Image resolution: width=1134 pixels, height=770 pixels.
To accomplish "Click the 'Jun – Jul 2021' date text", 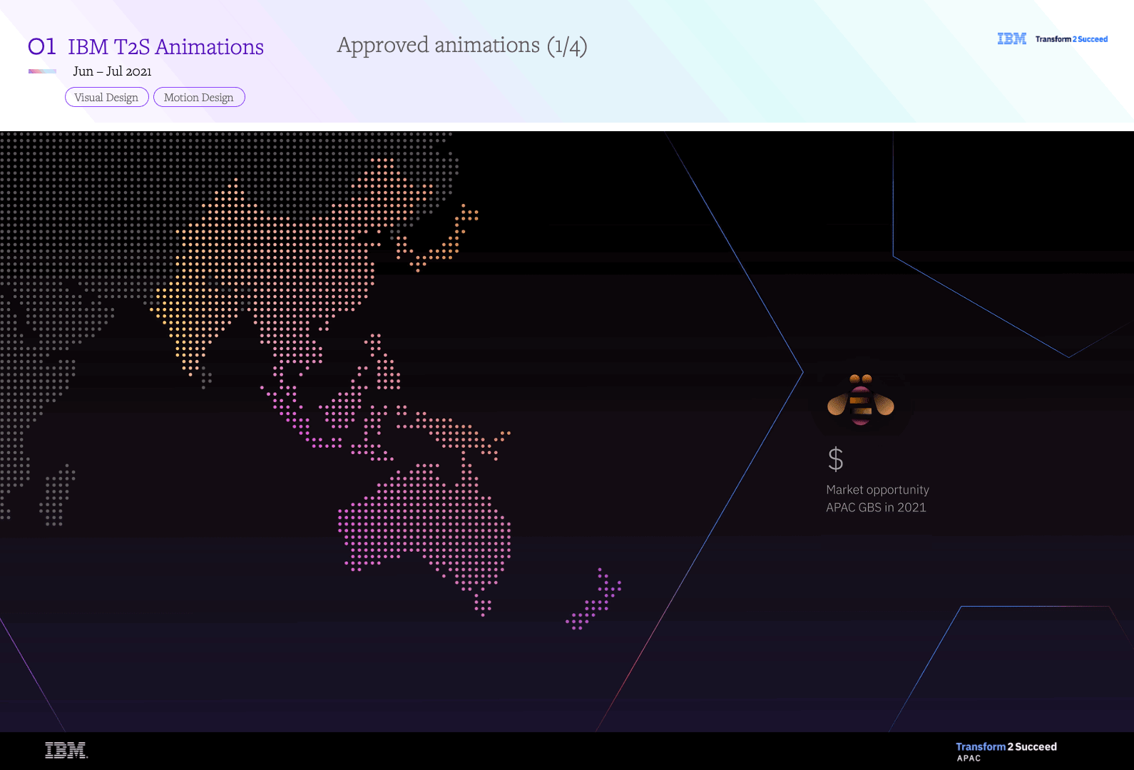I will point(112,71).
